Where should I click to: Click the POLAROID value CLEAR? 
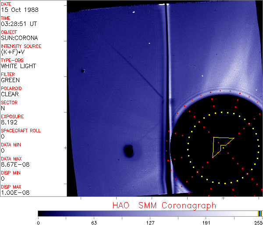point(10,94)
